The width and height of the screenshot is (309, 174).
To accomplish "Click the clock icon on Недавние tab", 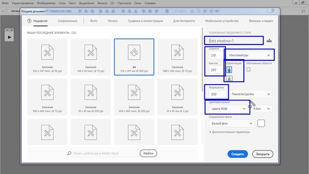I will (x=29, y=21).
